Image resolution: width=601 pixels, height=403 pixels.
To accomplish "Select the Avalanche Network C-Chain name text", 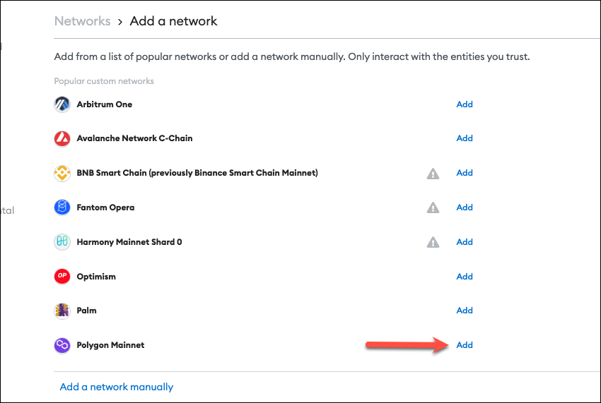I will [134, 138].
